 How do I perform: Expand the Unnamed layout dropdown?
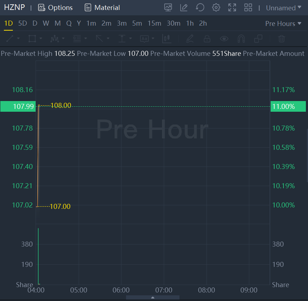pos(283,8)
